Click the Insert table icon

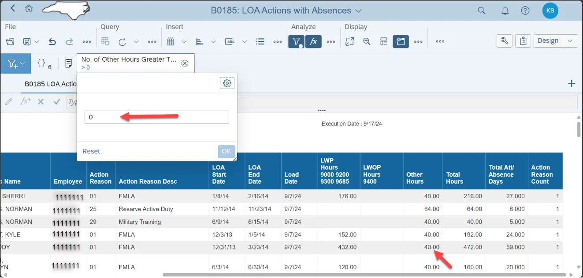tap(171, 41)
